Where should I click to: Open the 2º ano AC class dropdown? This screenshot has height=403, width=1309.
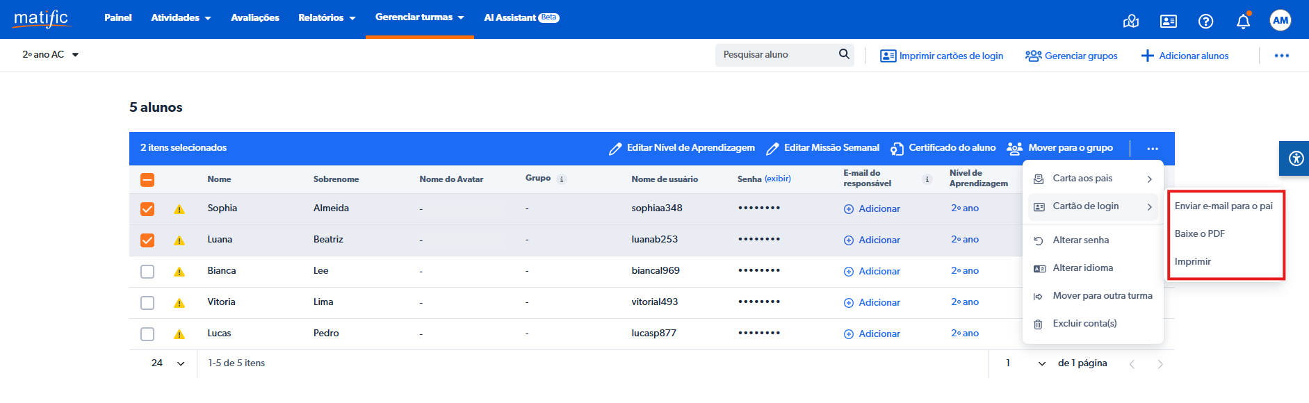coord(50,55)
